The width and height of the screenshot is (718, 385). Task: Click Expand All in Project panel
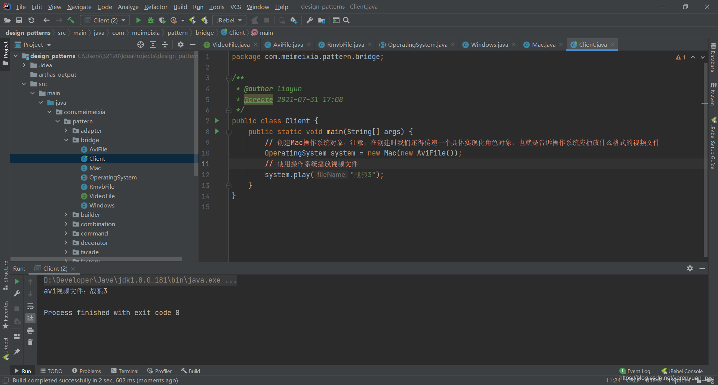pyautogui.click(x=153, y=44)
